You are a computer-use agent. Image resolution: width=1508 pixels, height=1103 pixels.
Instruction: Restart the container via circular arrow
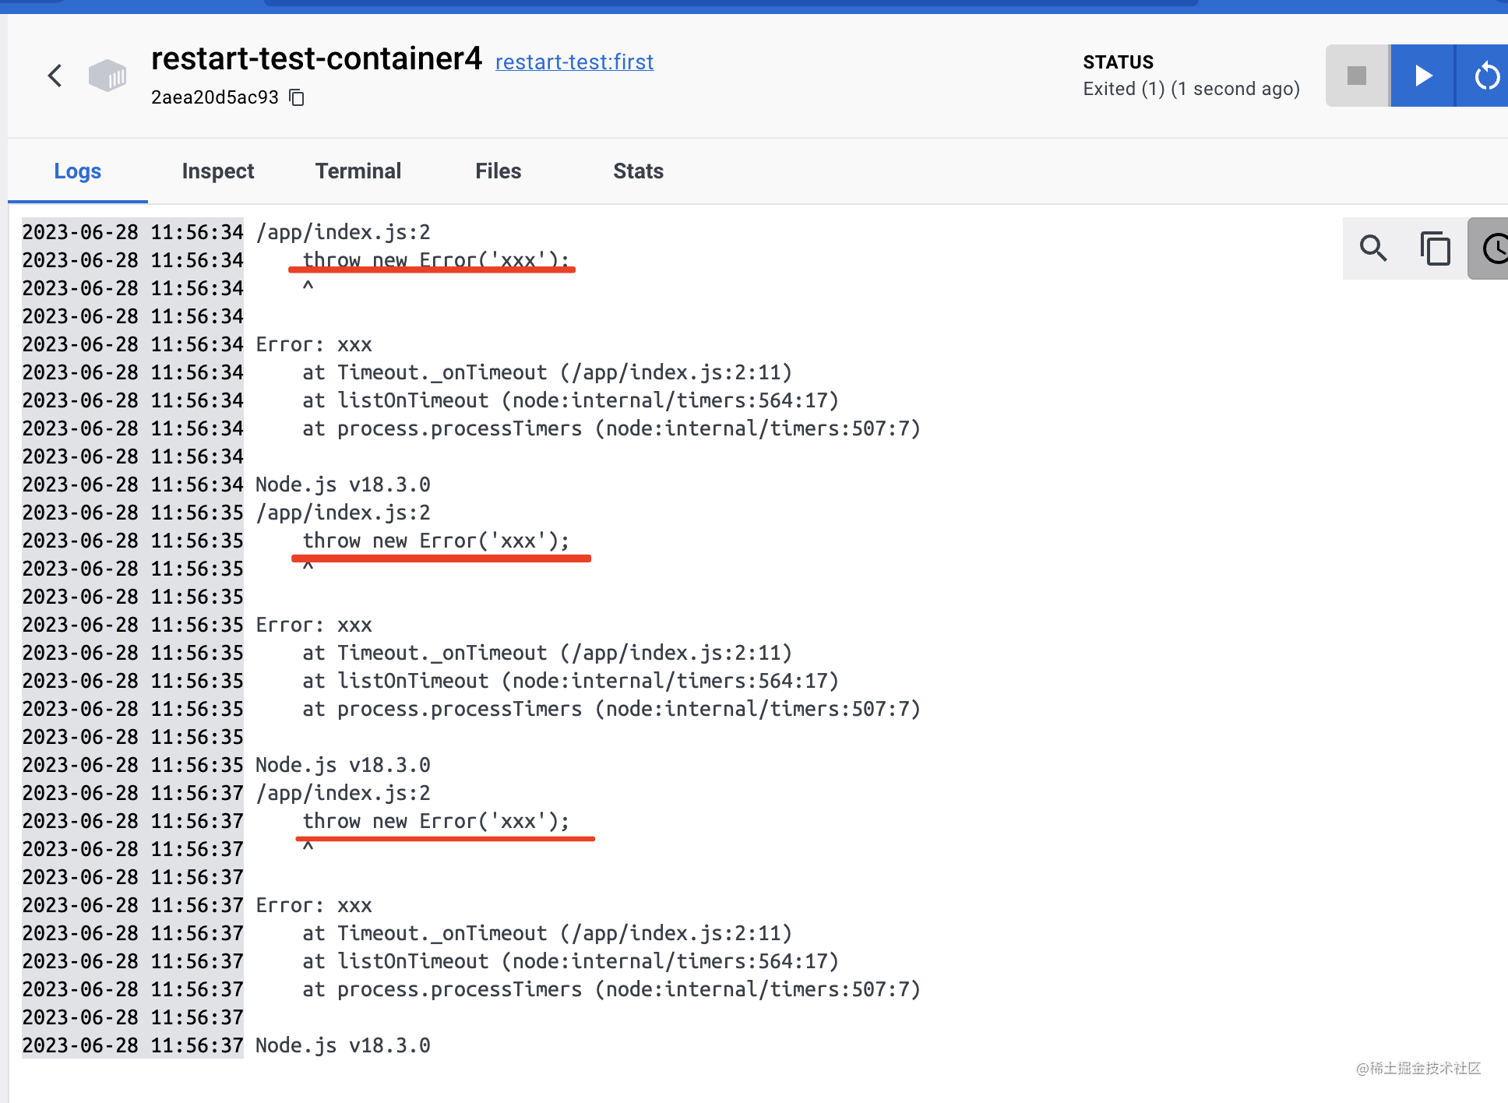pyautogui.click(x=1486, y=76)
